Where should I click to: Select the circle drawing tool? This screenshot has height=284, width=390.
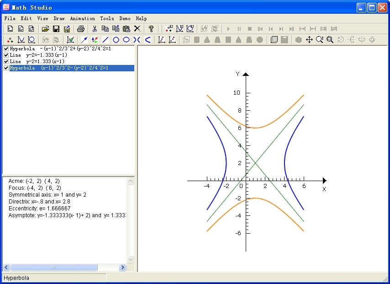coord(116,40)
